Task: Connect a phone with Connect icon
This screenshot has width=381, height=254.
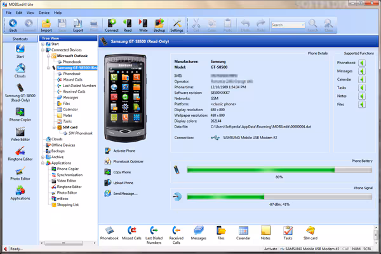Action: [x=112, y=25]
